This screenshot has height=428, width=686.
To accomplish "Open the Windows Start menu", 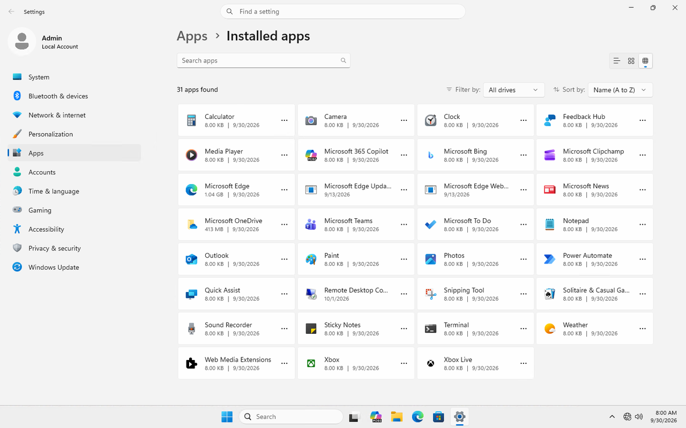I will click(x=227, y=417).
